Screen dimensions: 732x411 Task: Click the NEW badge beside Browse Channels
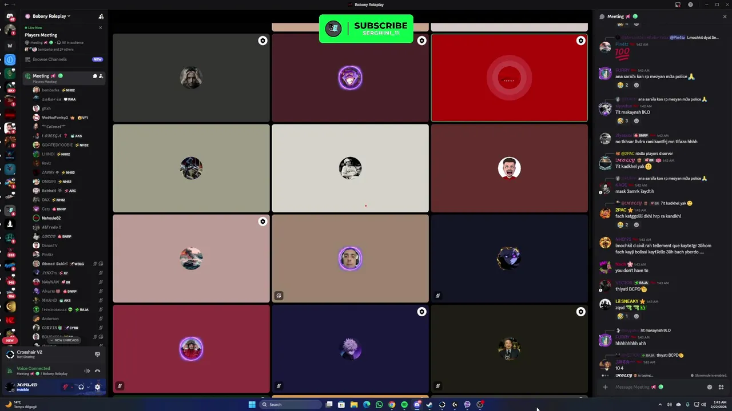[97, 59]
